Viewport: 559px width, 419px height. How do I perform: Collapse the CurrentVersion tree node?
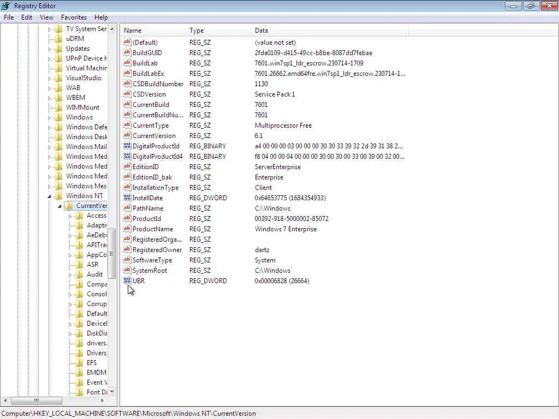pos(60,206)
